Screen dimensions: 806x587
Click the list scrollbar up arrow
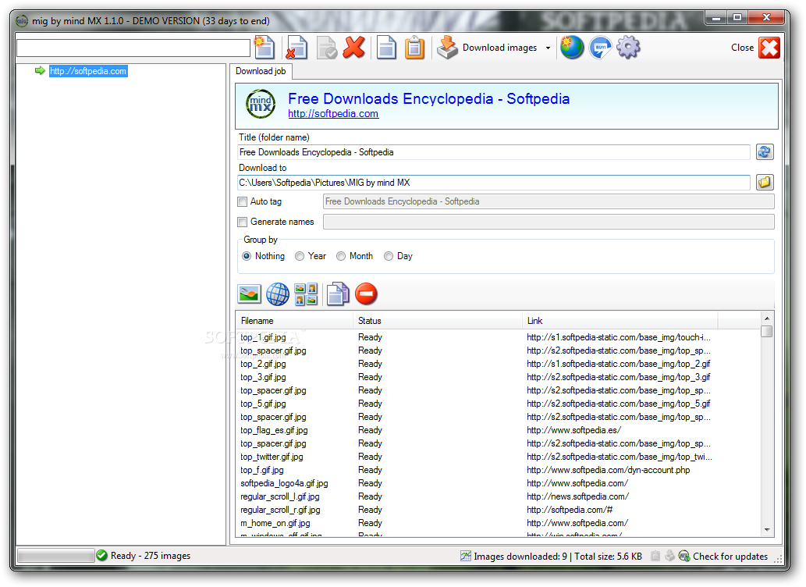pyautogui.click(x=767, y=318)
